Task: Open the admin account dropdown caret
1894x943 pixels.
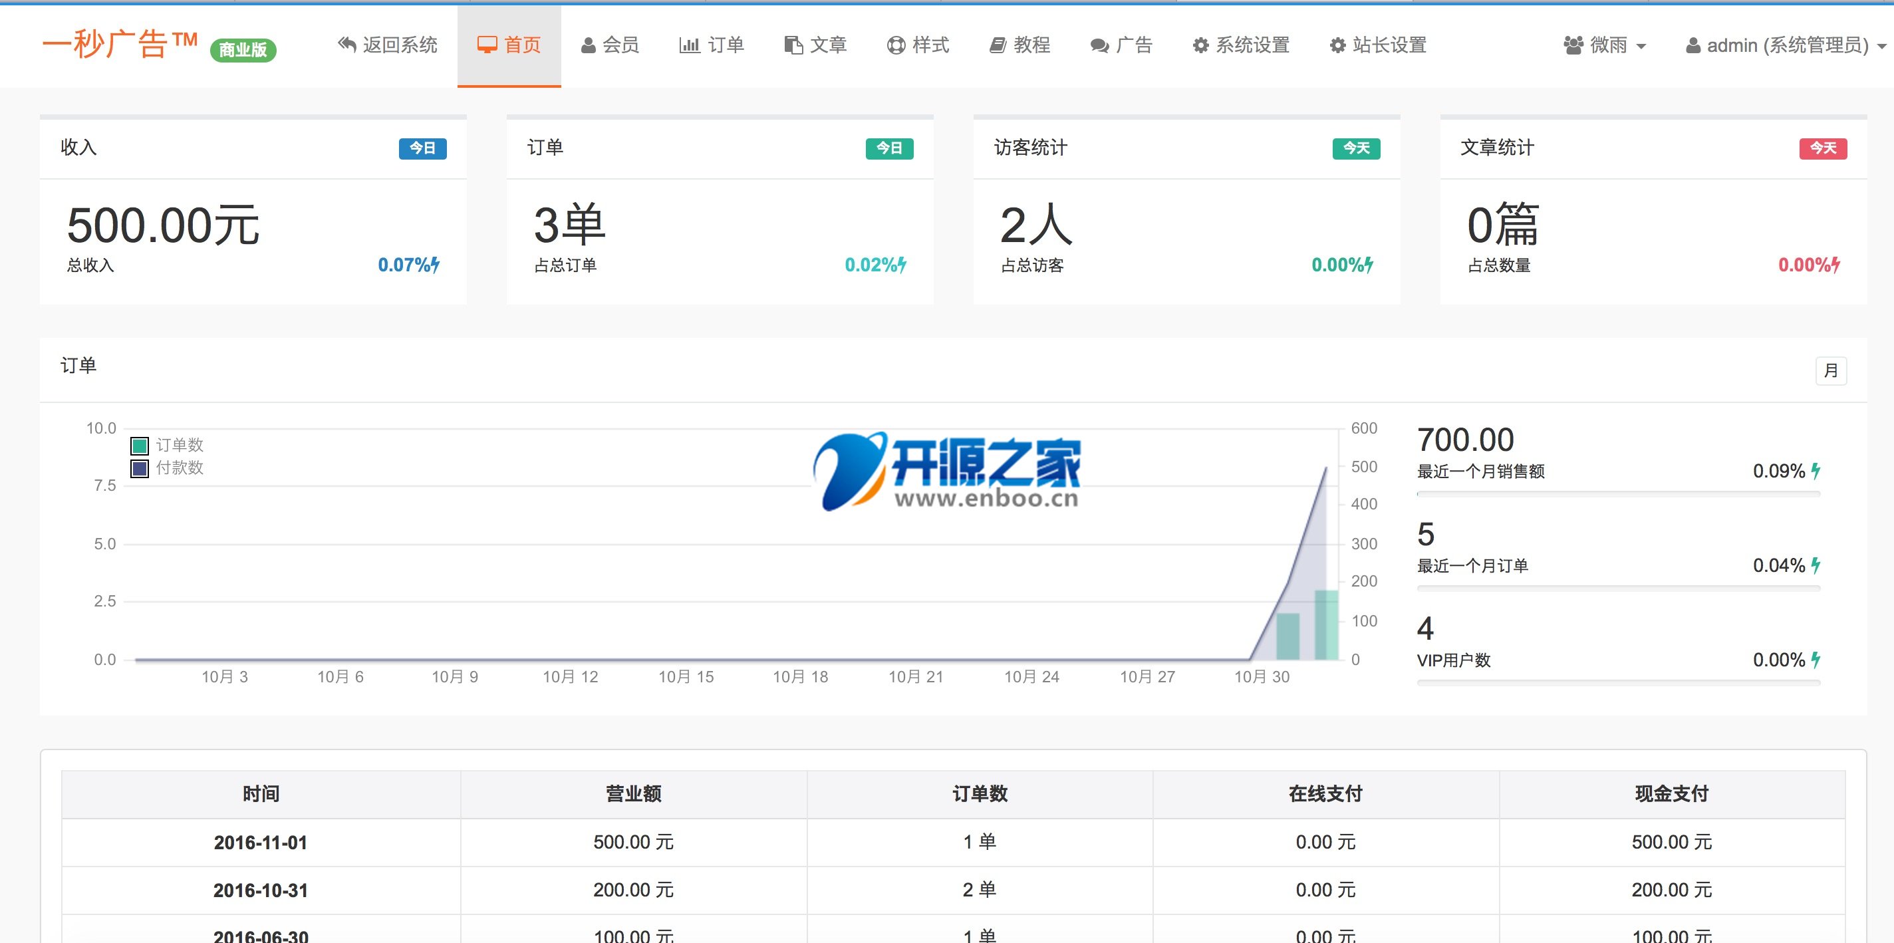Action: pyautogui.click(x=1881, y=47)
